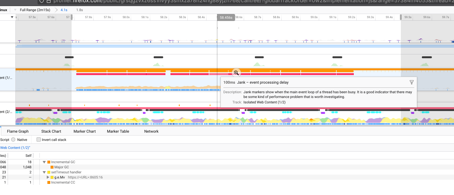Select the Native radio button

click(13, 140)
